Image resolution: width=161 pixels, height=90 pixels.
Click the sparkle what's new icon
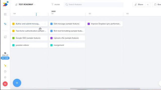[x=5, y=65]
